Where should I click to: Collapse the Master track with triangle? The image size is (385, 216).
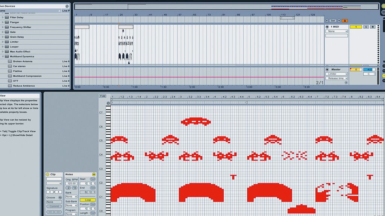(327, 69)
